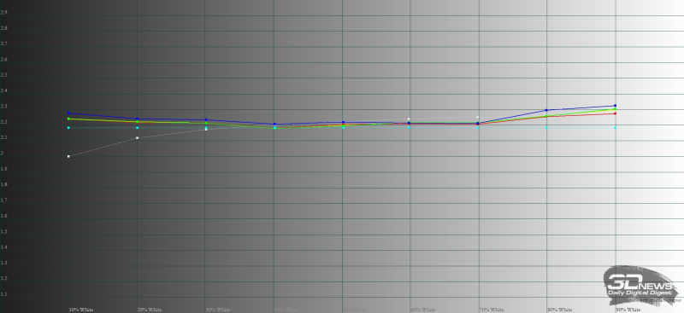Viewport: 684px width, 313px height.
Task: Click the "90% White" axis label
Action: click(628, 310)
